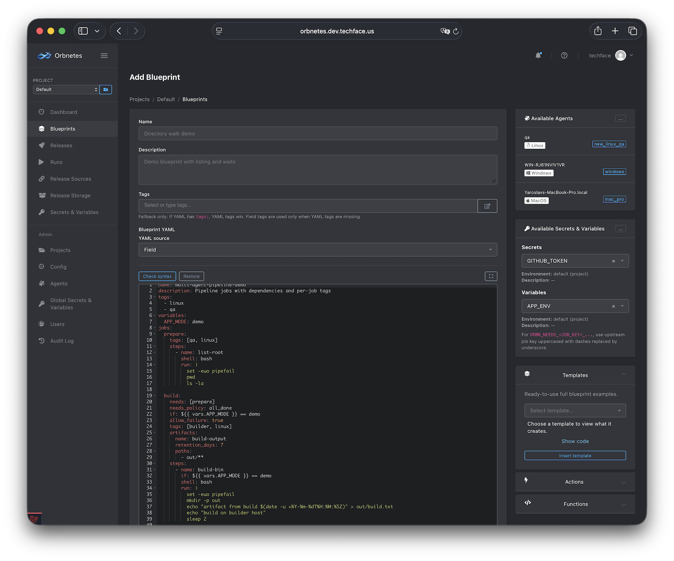Expand the Actions section
The width and height of the screenshot is (674, 561).
click(575, 481)
